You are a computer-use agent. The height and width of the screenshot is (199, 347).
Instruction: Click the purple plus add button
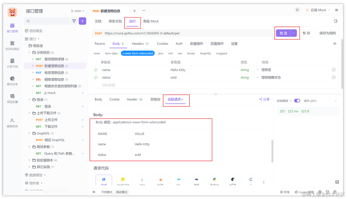[82, 21]
